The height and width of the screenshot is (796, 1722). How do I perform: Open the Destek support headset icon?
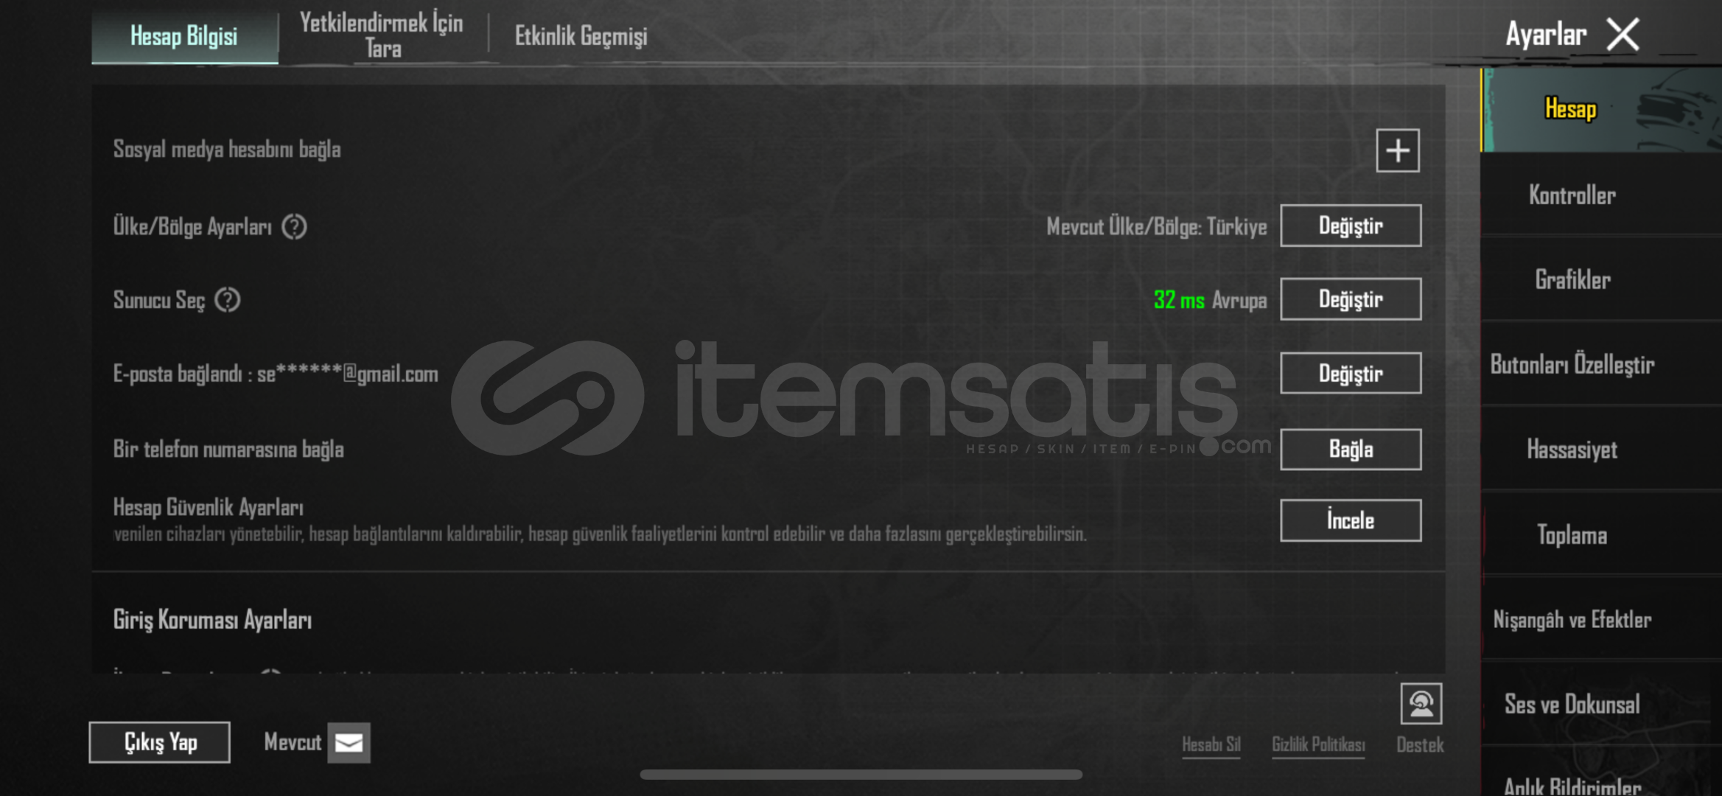pyautogui.click(x=1421, y=704)
